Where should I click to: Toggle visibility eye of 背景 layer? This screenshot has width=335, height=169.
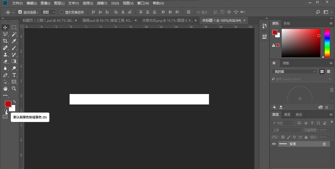point(274,144)
